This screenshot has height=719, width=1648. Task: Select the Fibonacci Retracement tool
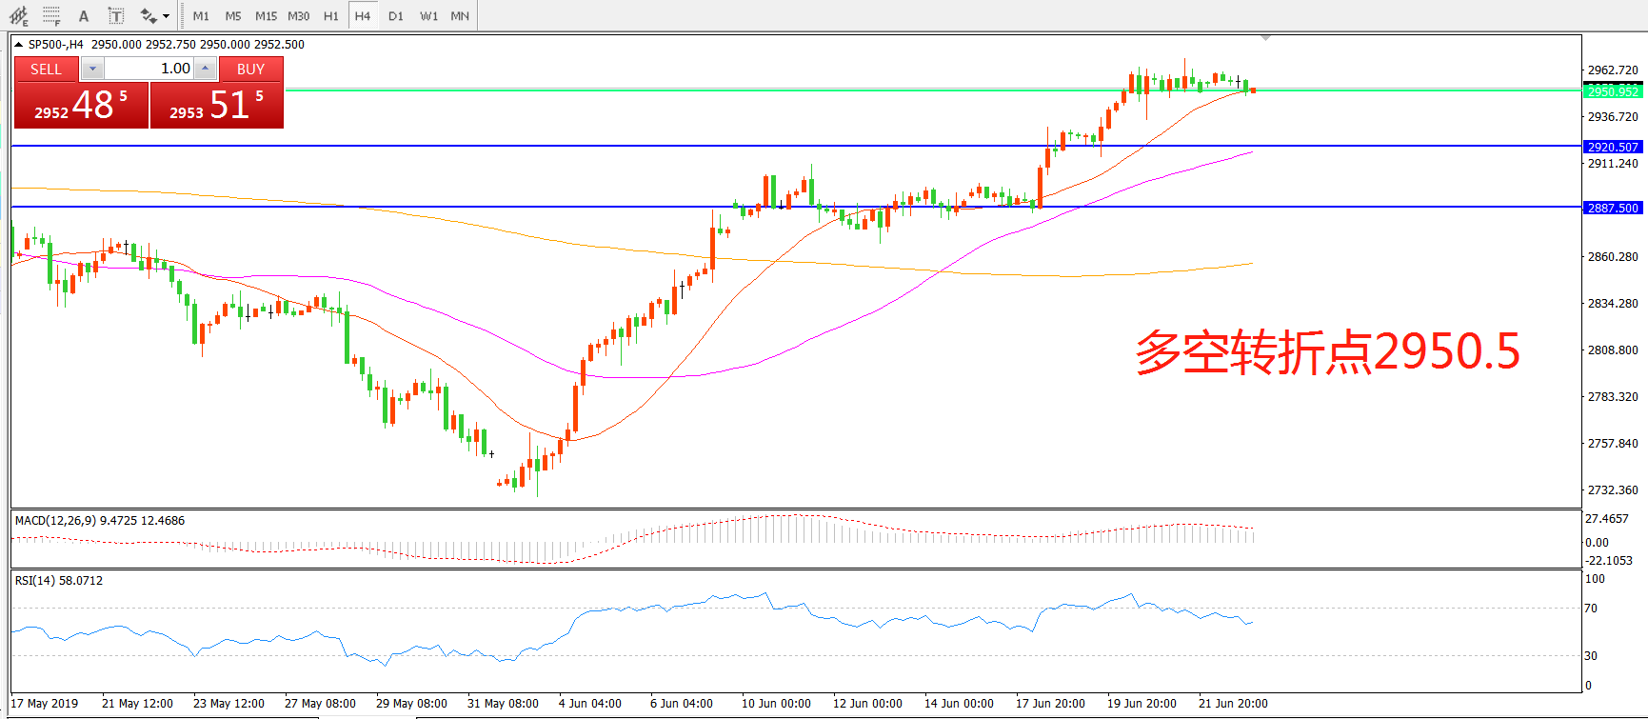(51, 16)
